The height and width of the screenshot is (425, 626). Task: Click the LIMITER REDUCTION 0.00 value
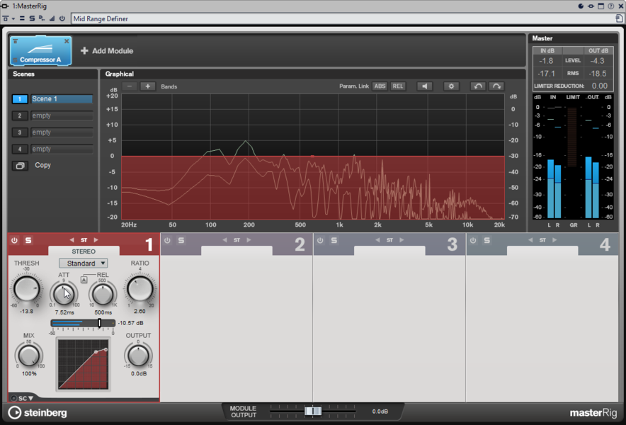(x=600, y=86)
